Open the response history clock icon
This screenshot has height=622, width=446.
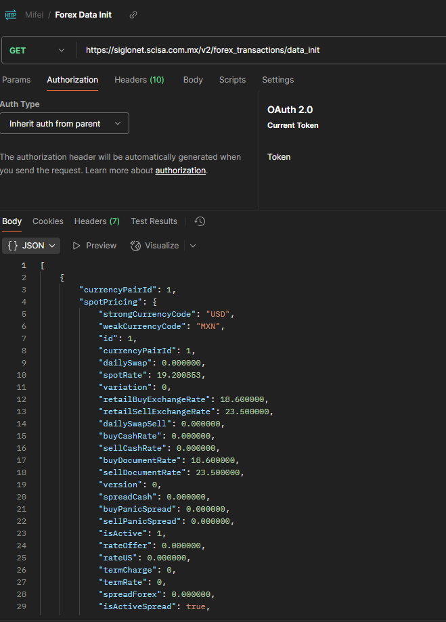[x=200, y=221]
